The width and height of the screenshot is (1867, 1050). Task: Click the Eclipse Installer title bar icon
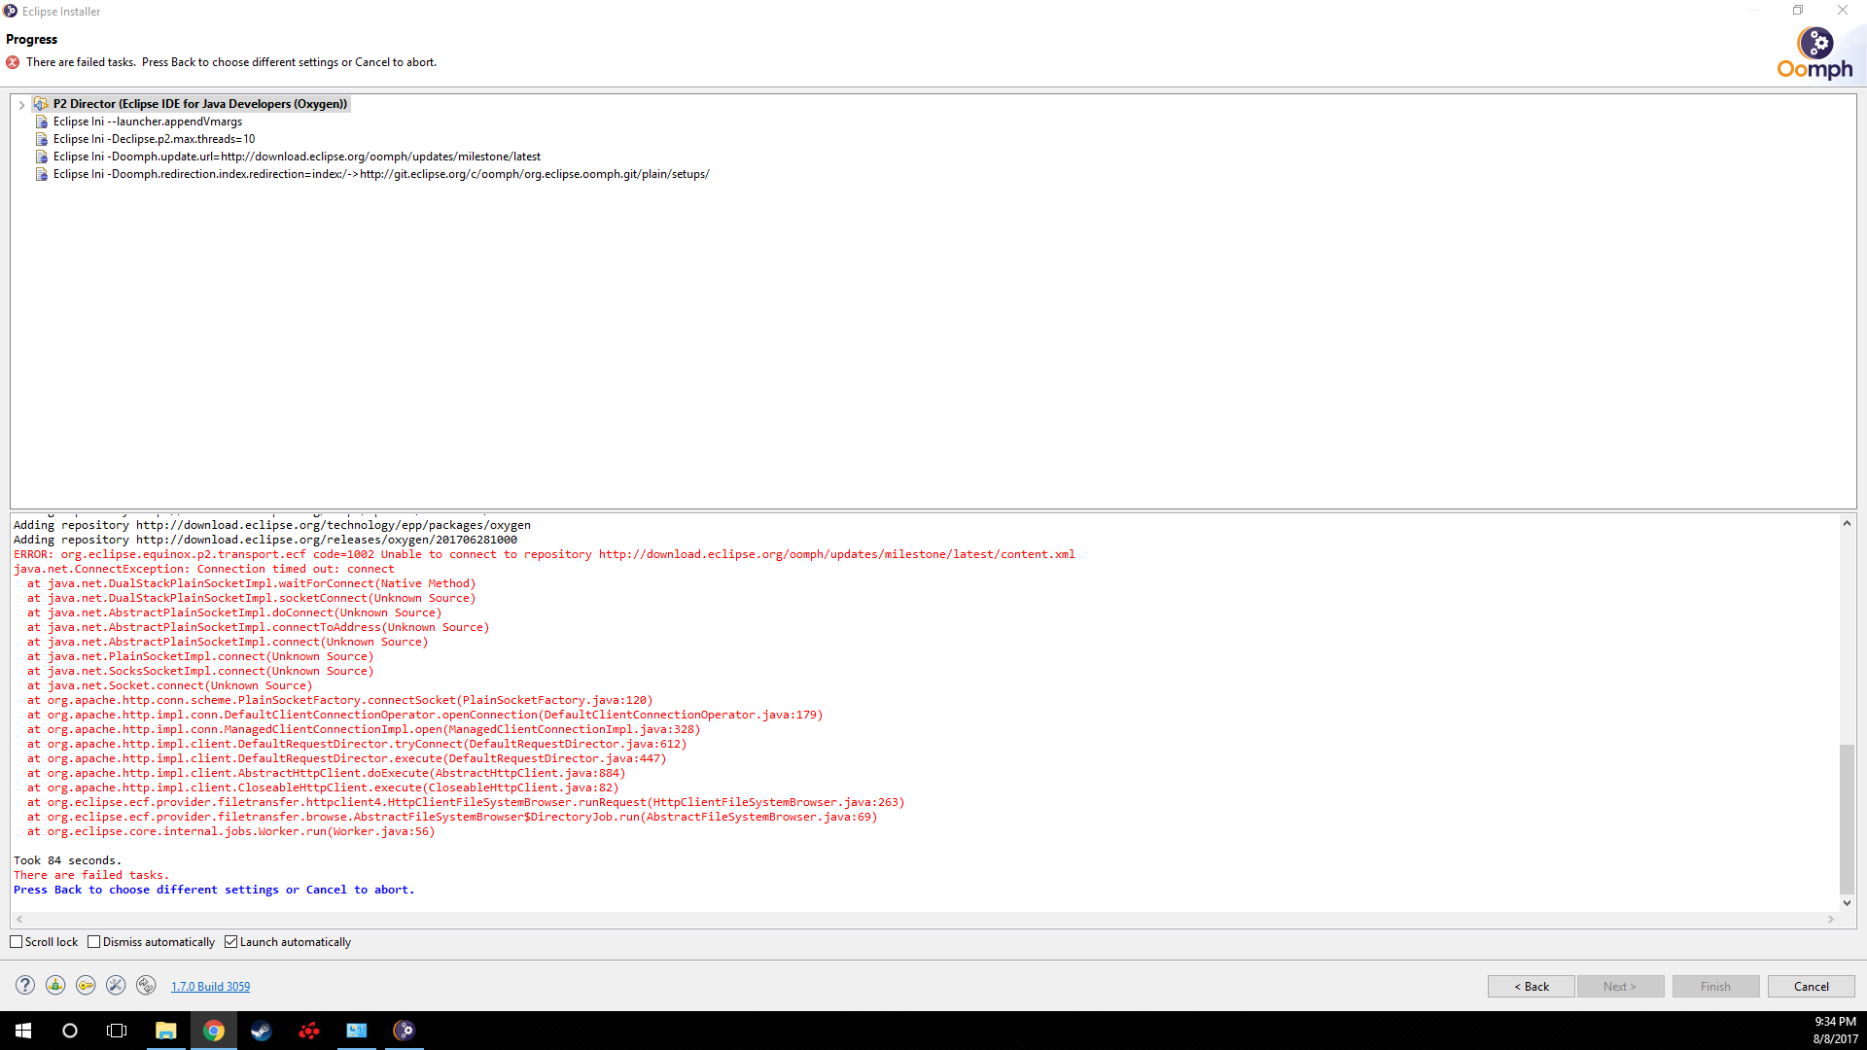coord(11,11)
